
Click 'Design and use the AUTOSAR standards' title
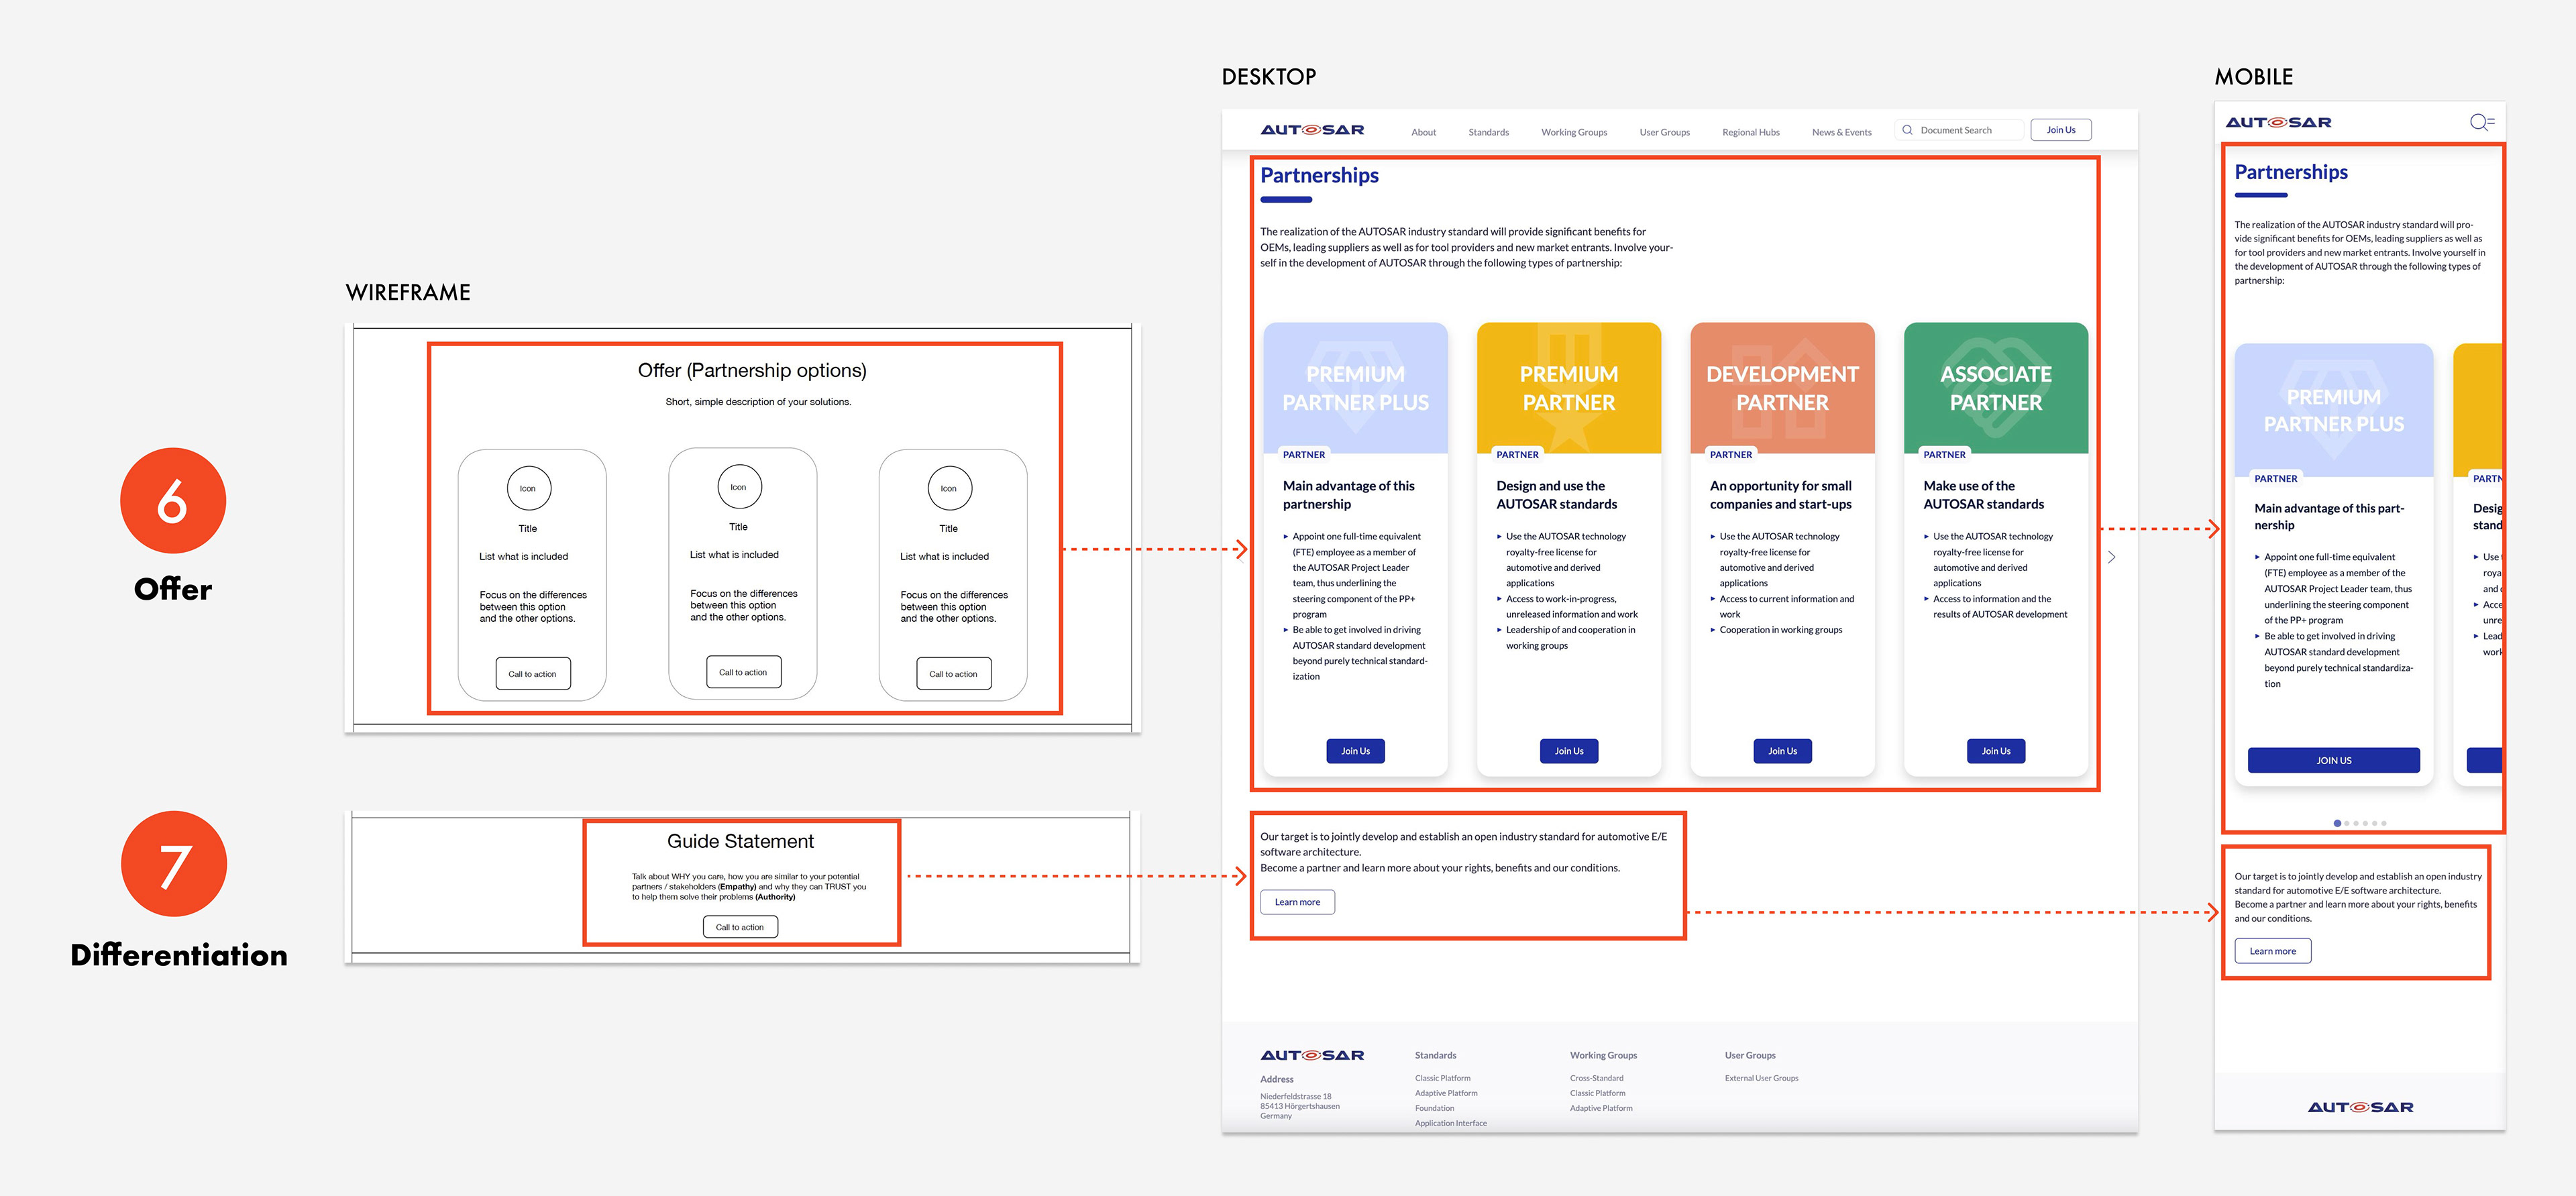(1556, 495)
